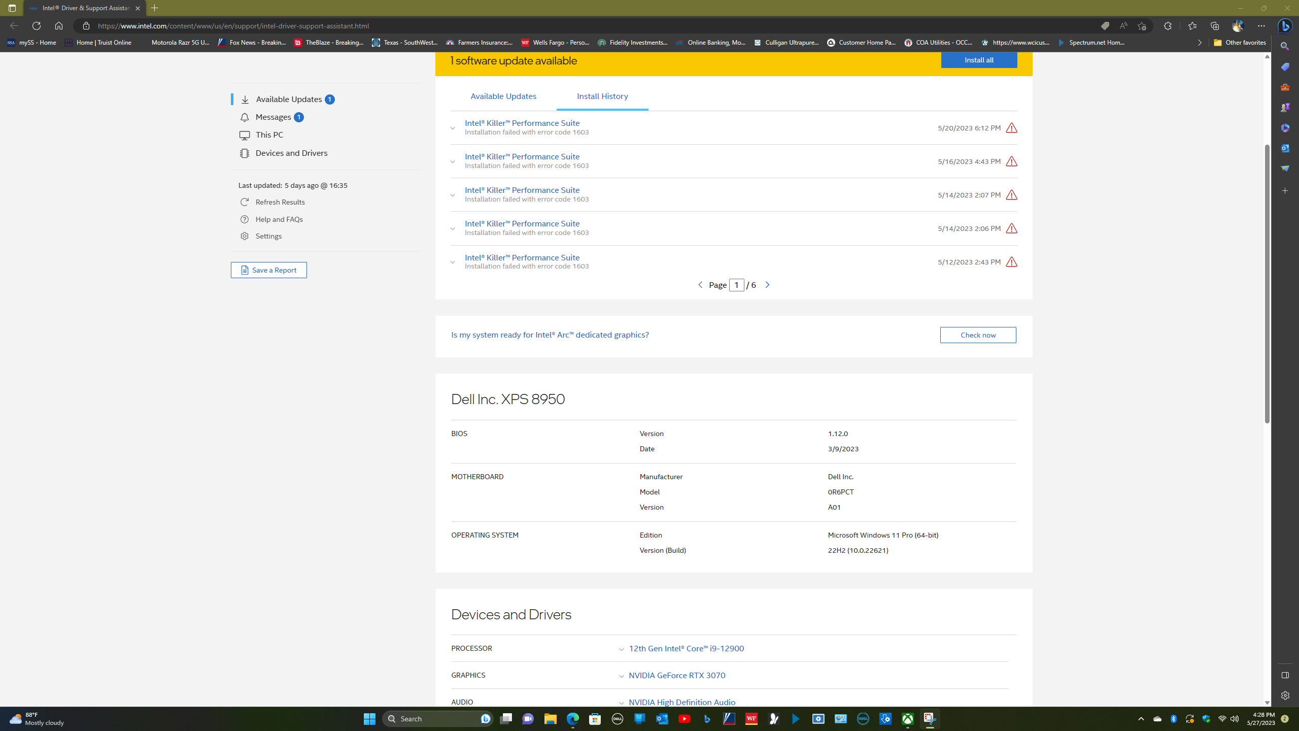Click the Refresh Results icon
The height and width of the screenshot is (731, 1299).
click(x=245, y=202)
